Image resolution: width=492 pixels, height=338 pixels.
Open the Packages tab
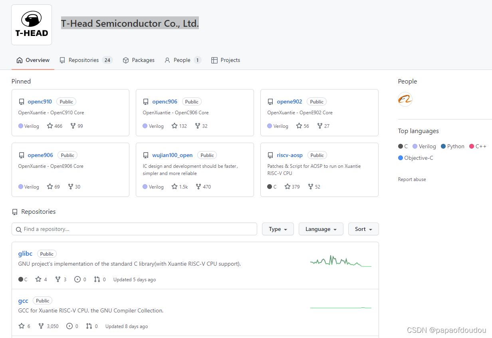coord(139,60)
